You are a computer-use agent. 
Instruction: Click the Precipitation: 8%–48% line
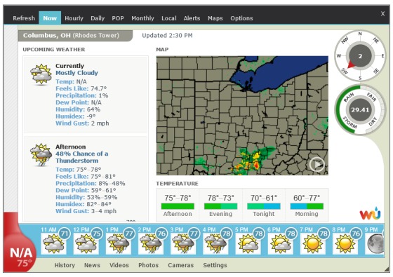(x=91, y=183)
